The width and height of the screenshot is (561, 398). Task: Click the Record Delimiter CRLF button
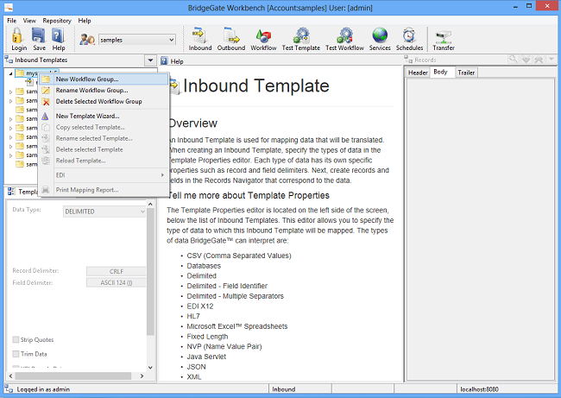116,271
